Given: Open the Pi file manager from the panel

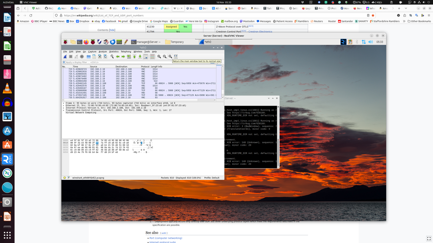Looking at the screenshot, I should pyautogui.click(x=73, y=42).
